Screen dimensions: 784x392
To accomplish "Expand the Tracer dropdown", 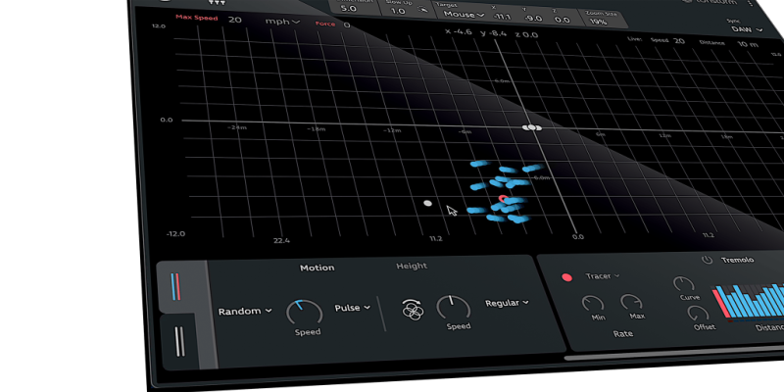I will coord(603,276).
